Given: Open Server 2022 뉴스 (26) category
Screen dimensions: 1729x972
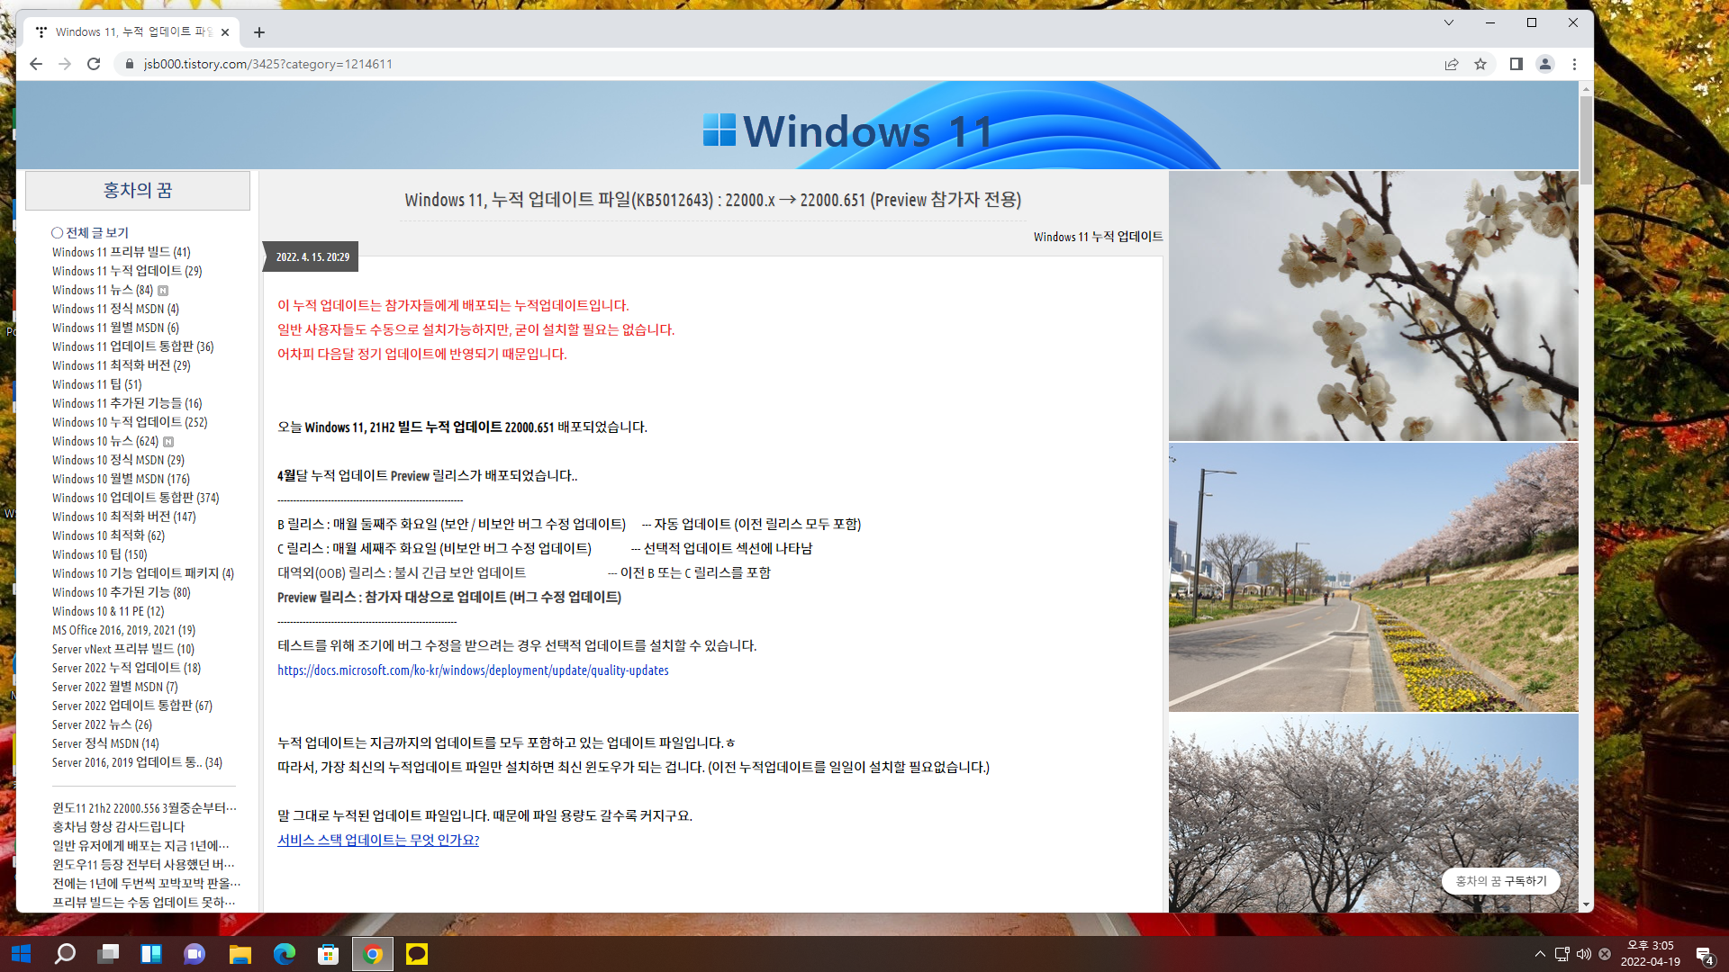Looking at the screenshot, I should pos(102,724).
